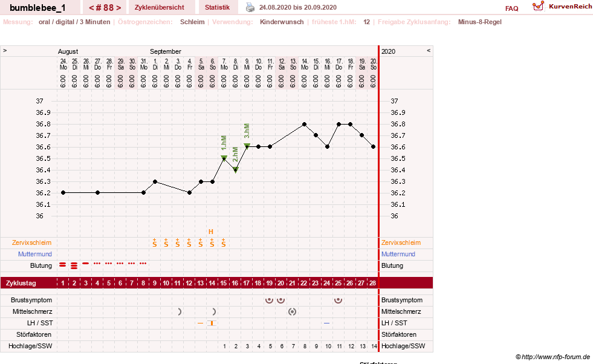Select cycle day 1 in Zyklustag row

pyautogui.click(x=63, y=283)
